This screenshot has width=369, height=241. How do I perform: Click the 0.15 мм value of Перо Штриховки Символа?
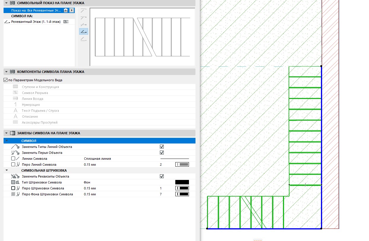click(90, 188)
